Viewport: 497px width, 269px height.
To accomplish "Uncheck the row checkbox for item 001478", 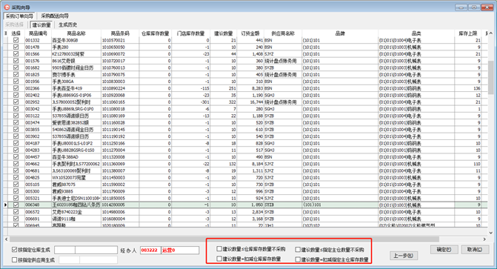I will coord(16,47).
